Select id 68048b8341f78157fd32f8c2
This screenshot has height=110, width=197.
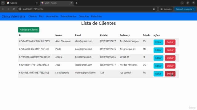[x=34, y=73]
